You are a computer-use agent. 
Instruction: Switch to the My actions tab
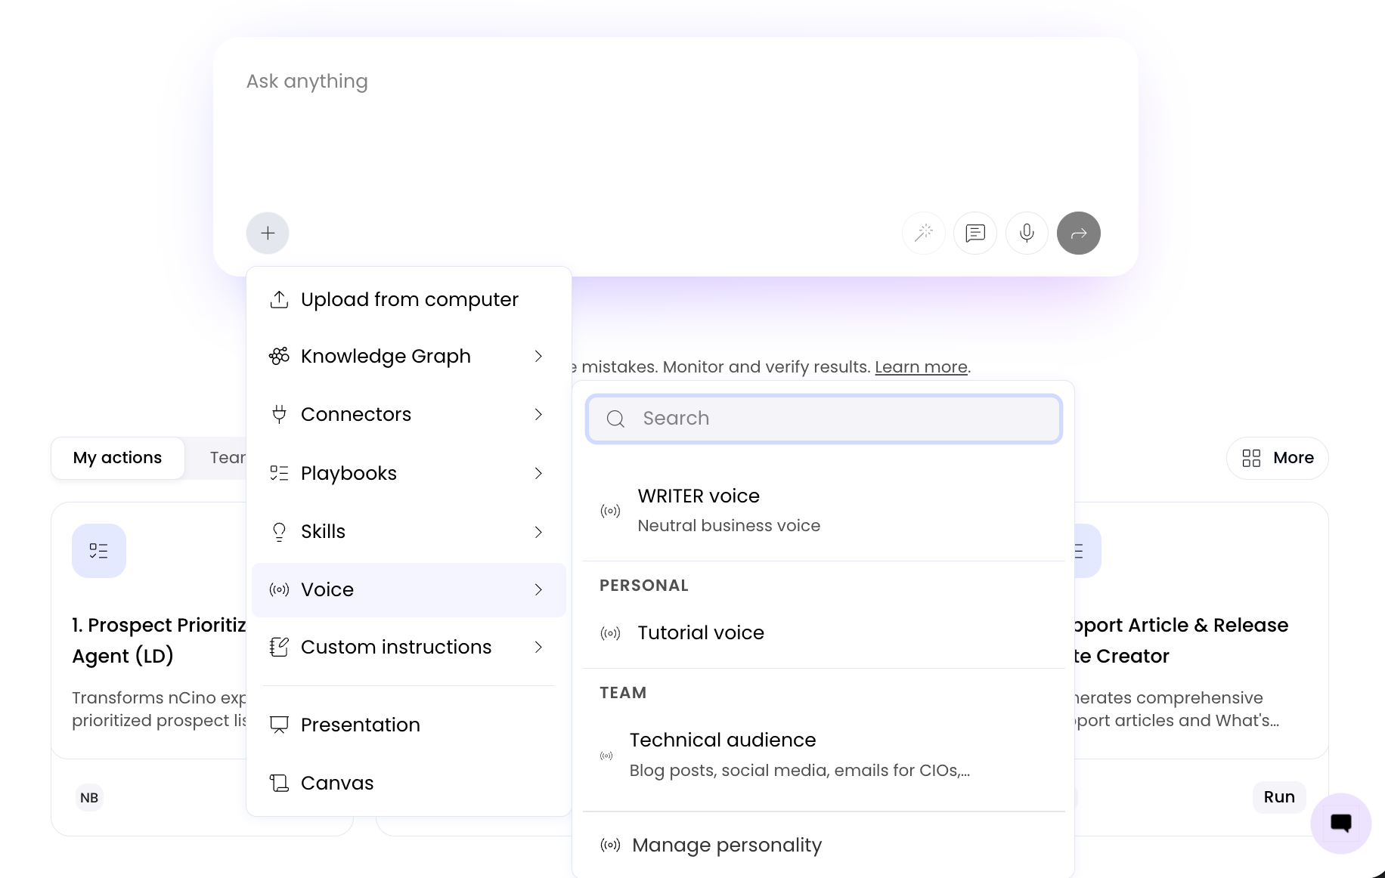tap(118, 458)
